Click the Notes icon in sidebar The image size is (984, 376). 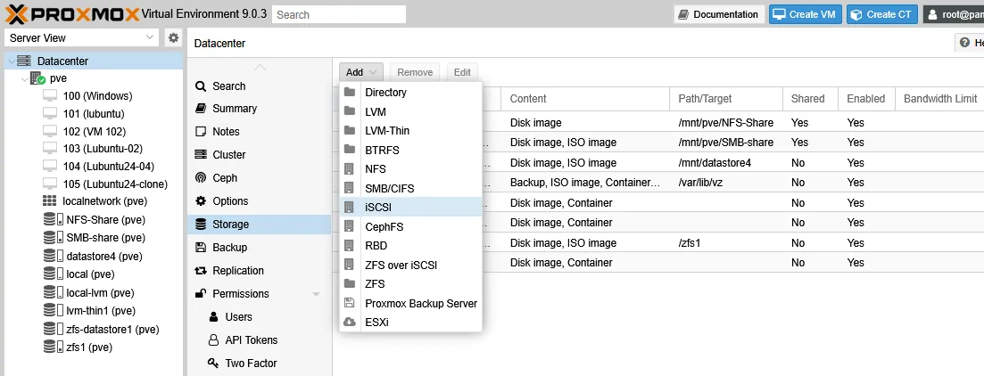tap(201, 132)
